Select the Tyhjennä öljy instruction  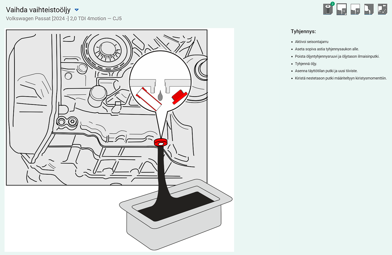(306, 64)
